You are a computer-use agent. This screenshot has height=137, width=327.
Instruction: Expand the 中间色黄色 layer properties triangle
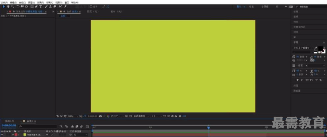(13, 135)
